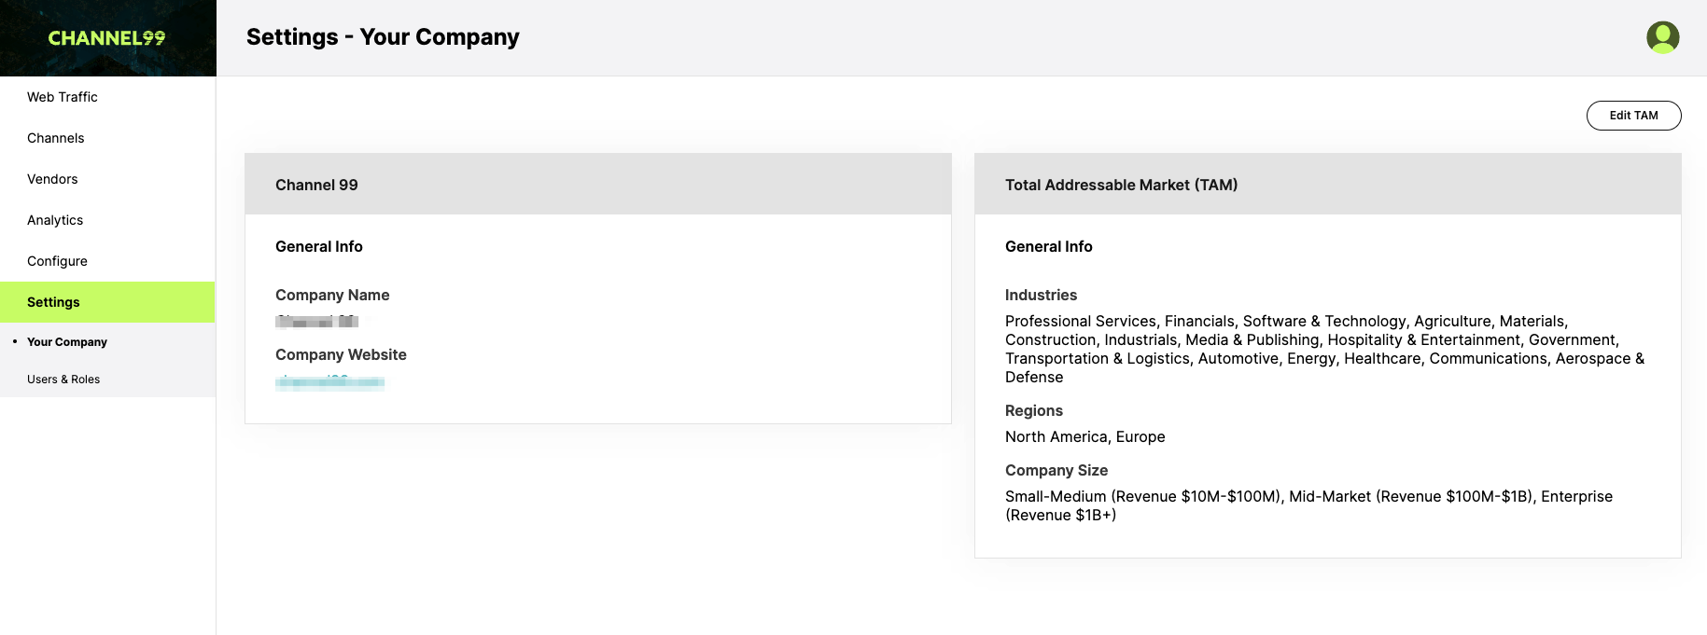The height and width of the screenshot is (635, 1707).
Task: Click the Settings - Your Company title
Action: click(x=383, y=37)
